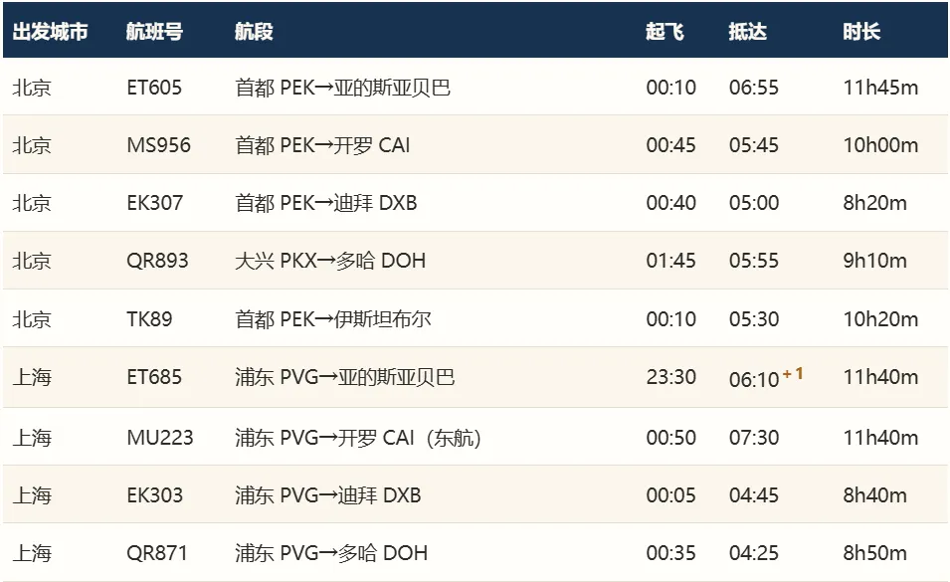Click route 大兴 PKX→多哈 DOH
The height and width of the screenshot is (582, 950).
(x=330, y=261)
